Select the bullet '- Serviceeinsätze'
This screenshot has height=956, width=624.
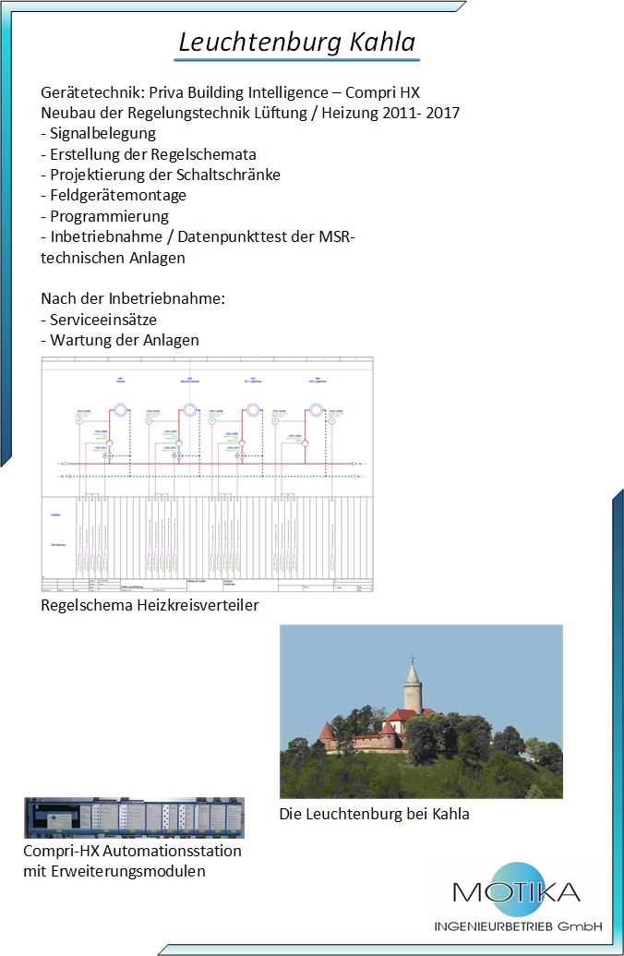99,320
